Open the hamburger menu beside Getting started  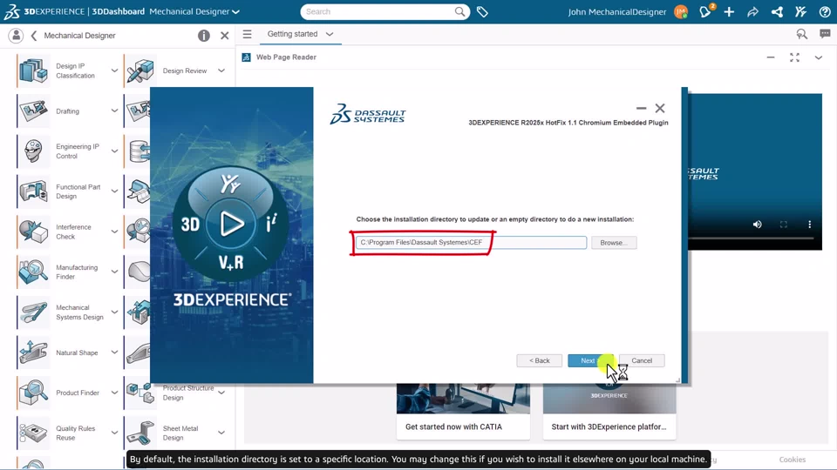[247, 34]
